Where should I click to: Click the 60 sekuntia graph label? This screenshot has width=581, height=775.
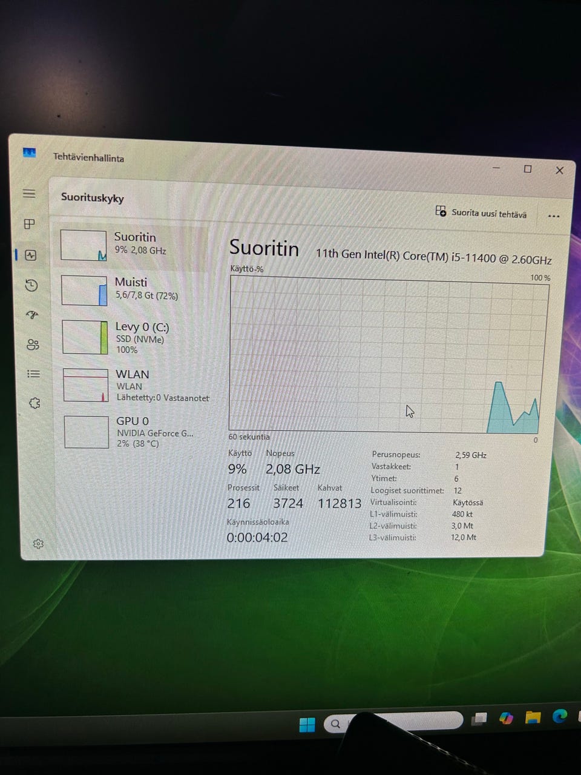pyautogui.click(x=249, y=437)
